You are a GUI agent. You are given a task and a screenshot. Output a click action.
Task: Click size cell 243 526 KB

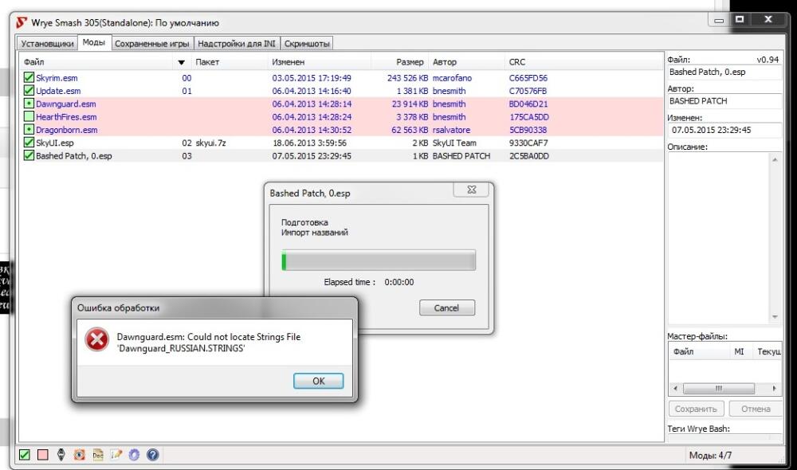(407, 78)
